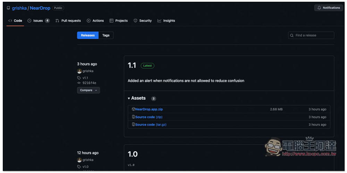
Task: Select the Releases view button
Action: [x=88, y=35]
